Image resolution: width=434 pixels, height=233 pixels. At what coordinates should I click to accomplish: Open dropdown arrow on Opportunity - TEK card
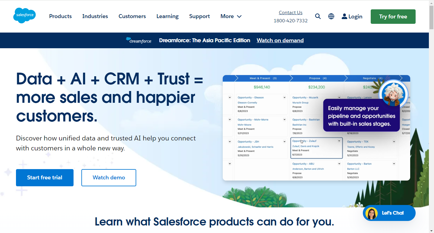click(394, 142)
